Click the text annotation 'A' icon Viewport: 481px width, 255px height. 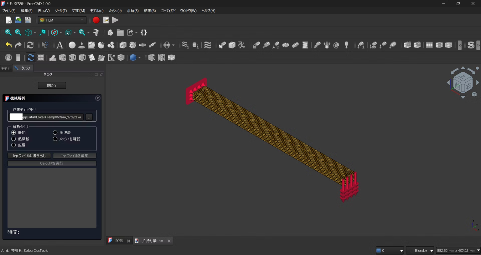click(59, 45)
